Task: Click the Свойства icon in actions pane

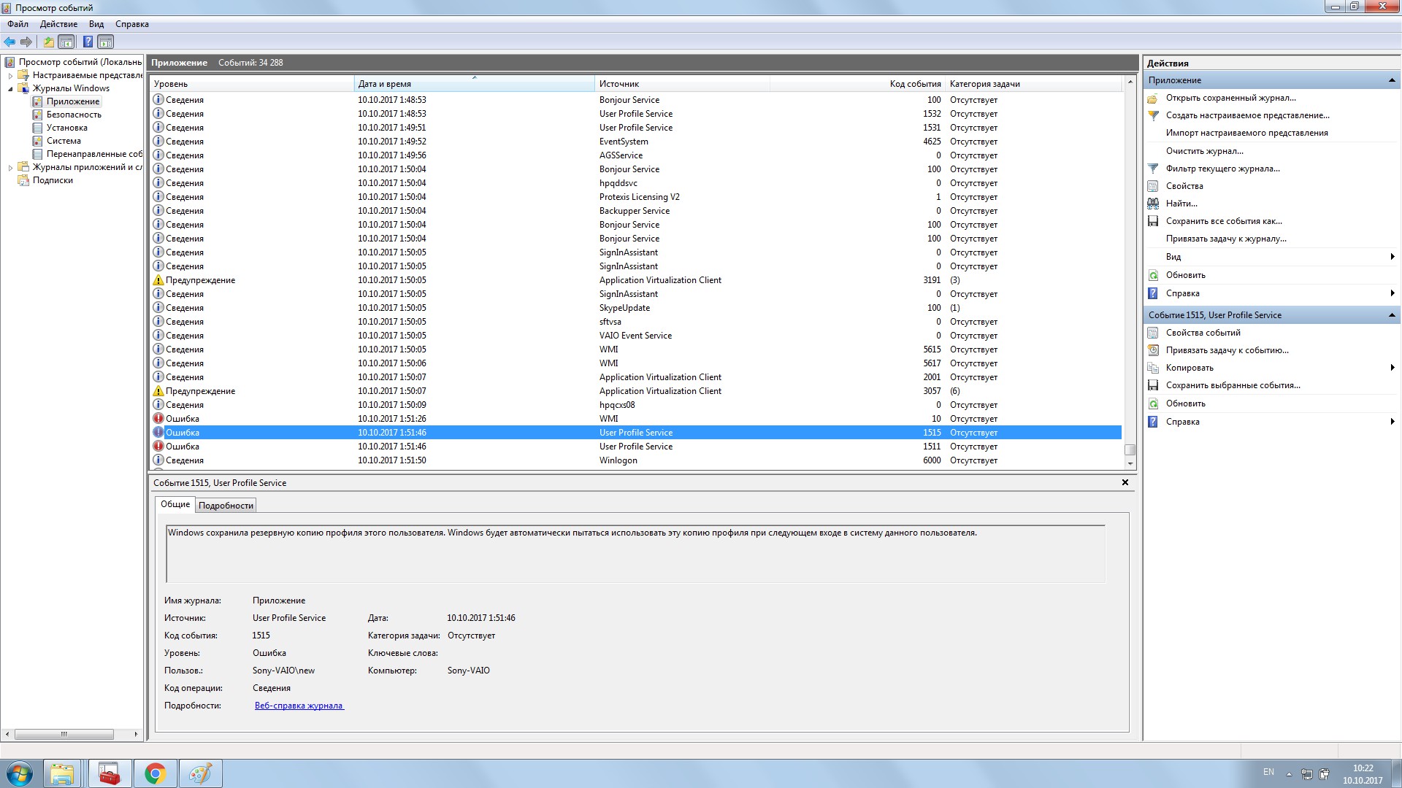Action: 1153,186
